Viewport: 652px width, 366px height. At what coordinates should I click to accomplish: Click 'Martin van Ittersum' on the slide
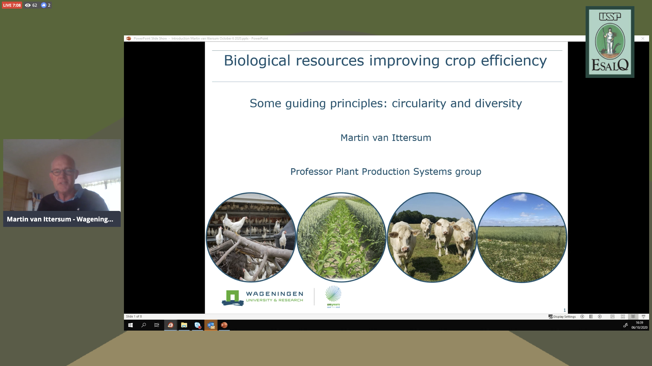pos(386,138)
